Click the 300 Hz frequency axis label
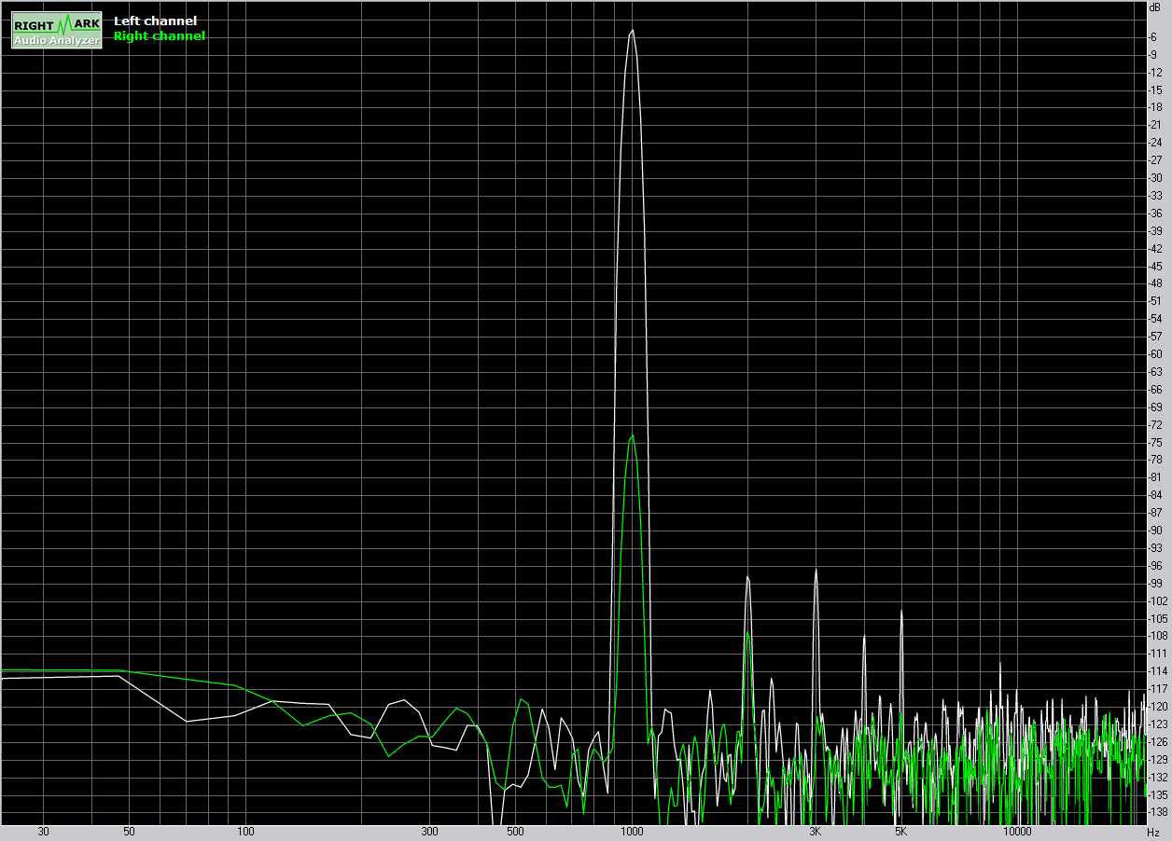Image resolution: width=1172 pixels, height=841 pixels. tap(429, 832)
